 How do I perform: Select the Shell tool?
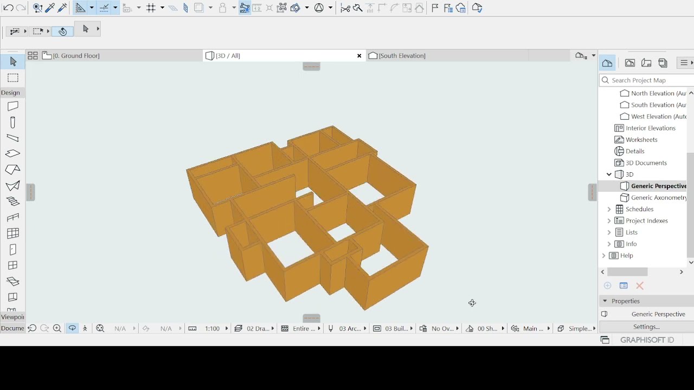click(x=13, y=186)
